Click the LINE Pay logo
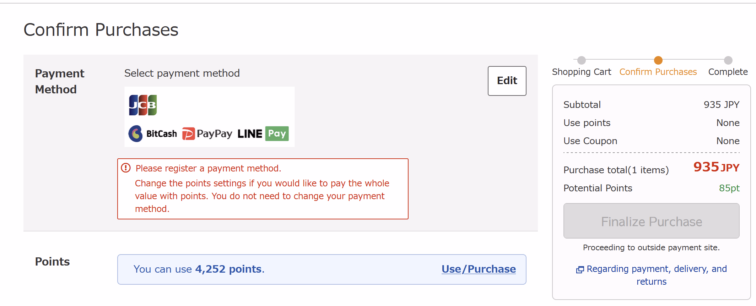Viewport: 756px width, 306px height. click(x=263, y=134)
